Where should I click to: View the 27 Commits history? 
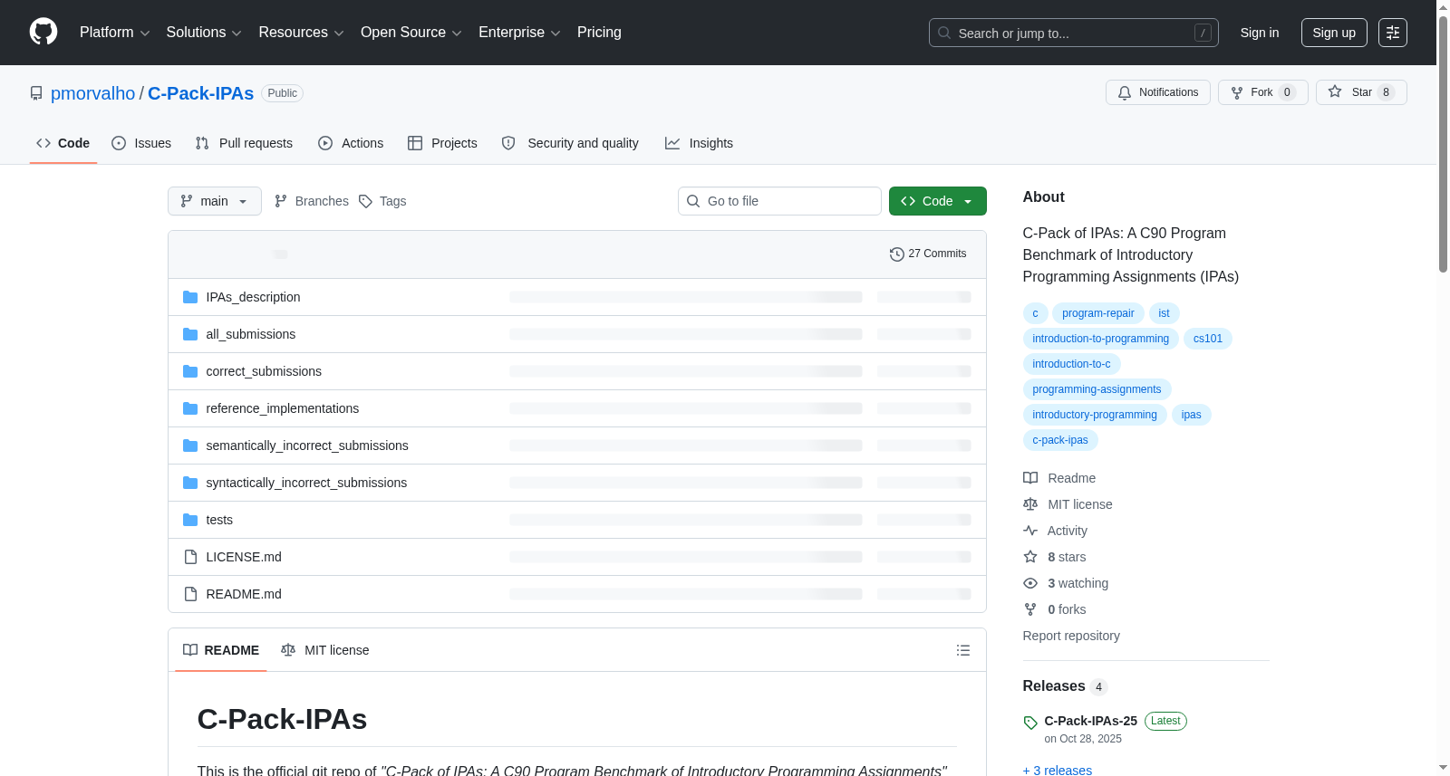pyautogui.click(x=928, y=254)
